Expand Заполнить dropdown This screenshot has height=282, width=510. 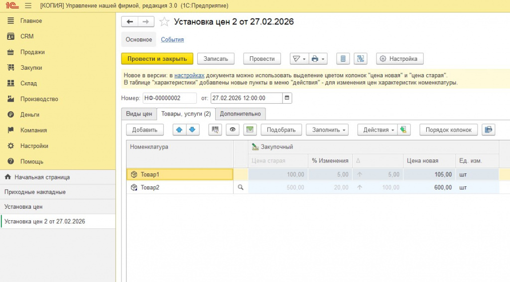pos(327,130)
